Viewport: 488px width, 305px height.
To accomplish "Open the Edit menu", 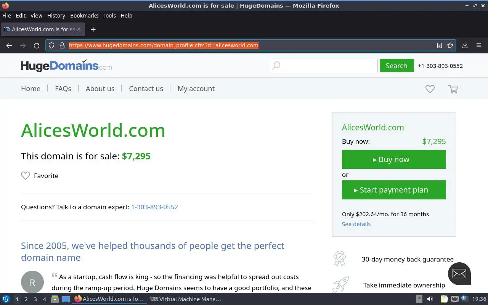I will pyautogui.click(x=21, y=16).
